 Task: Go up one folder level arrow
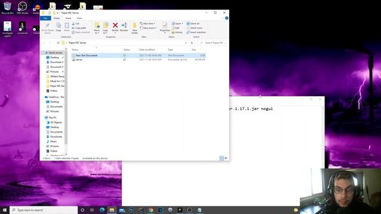tap(58, 43)
